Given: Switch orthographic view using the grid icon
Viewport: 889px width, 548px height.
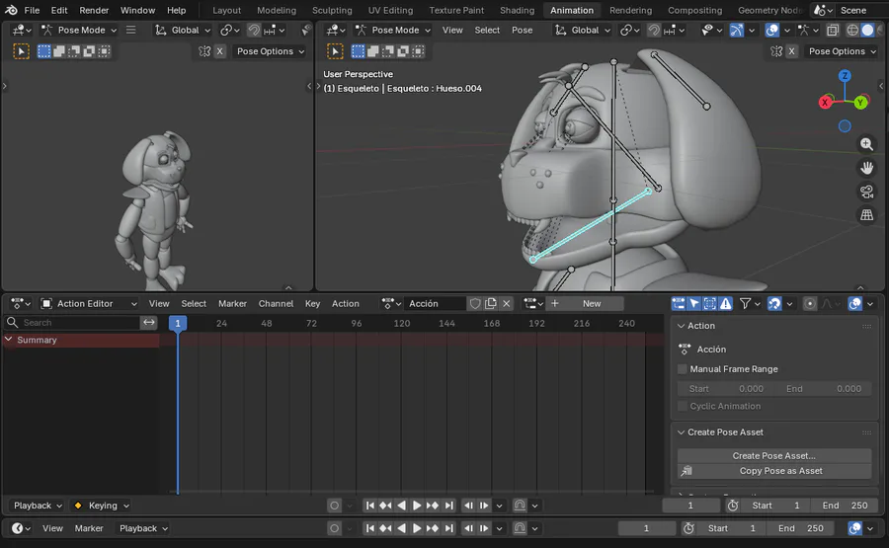Looking at the screenshot, I should pos(866,214).
